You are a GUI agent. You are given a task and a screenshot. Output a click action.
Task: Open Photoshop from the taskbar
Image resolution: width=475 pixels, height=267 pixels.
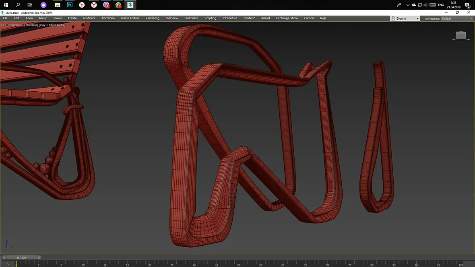[70, 5]
